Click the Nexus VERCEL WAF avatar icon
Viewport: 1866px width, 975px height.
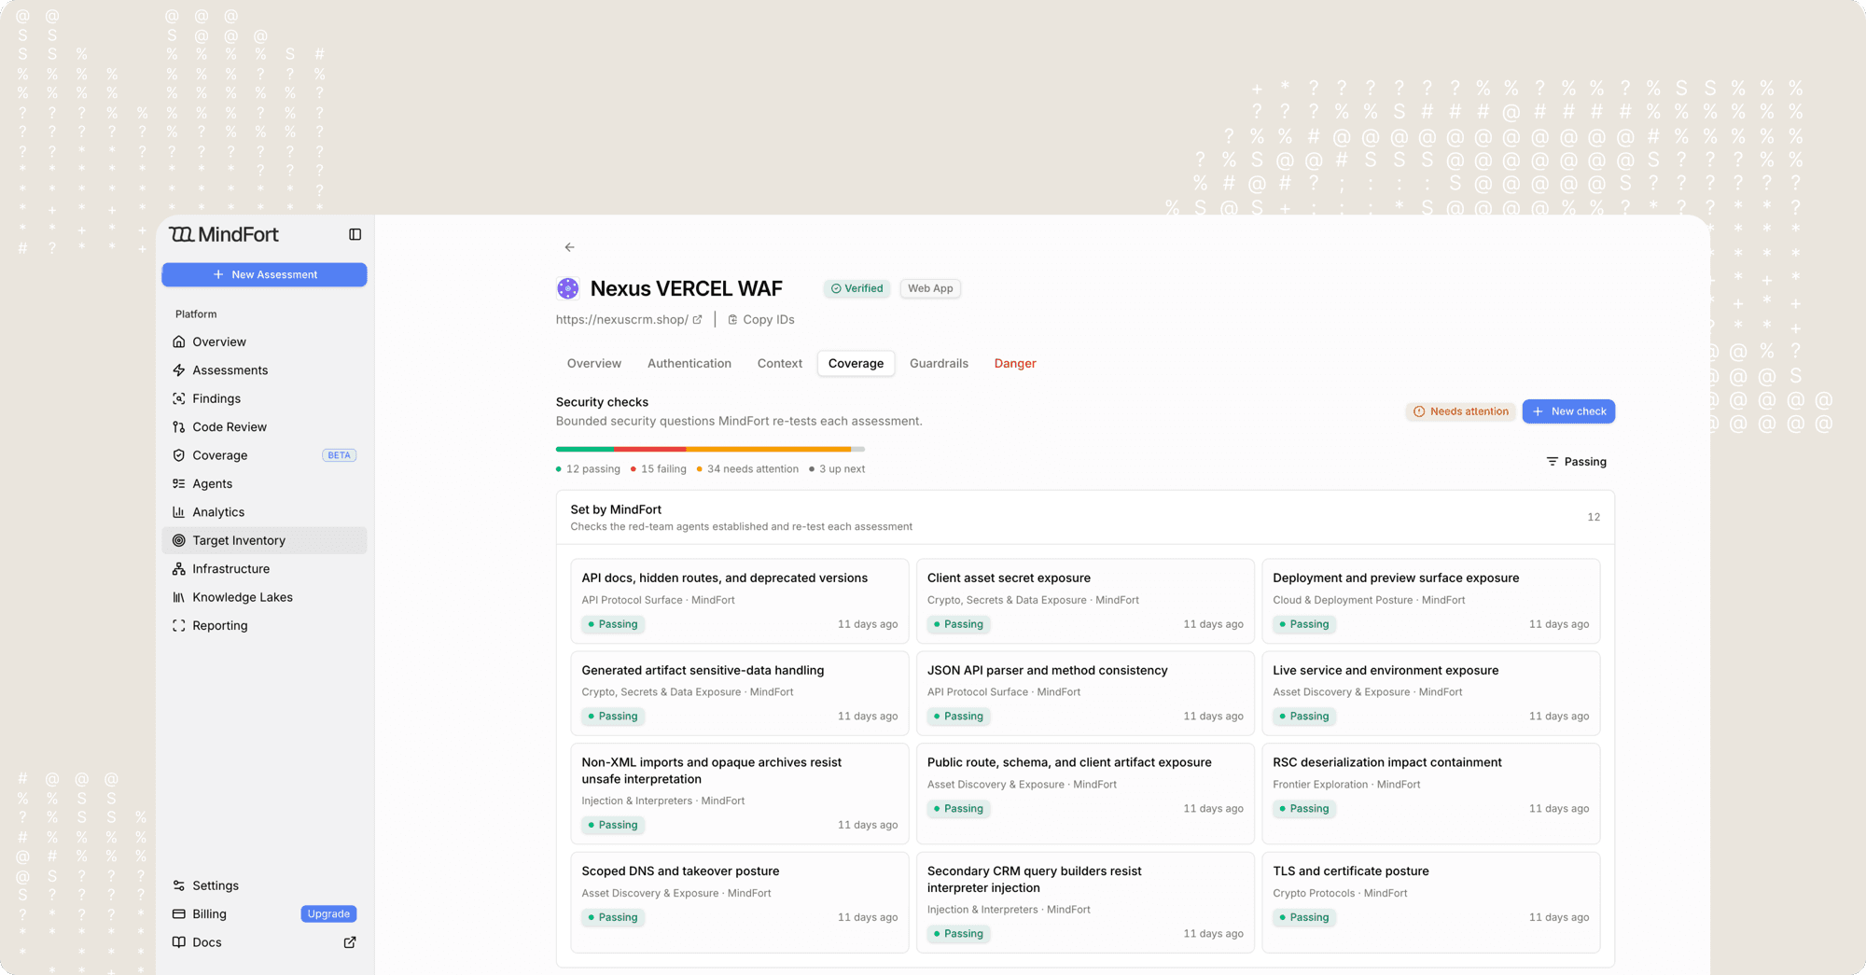[567, 288]
